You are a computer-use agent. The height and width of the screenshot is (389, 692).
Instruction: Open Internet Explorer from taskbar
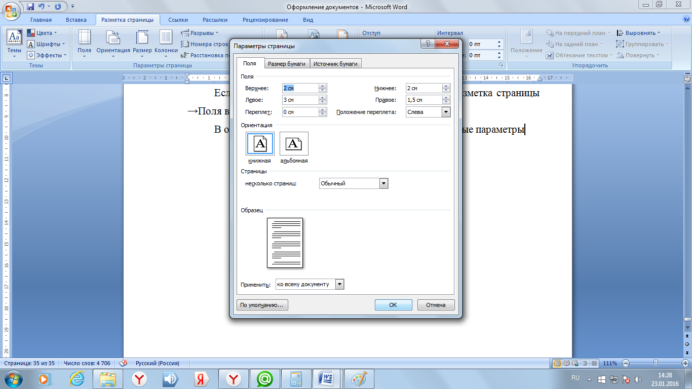(77, 378)
